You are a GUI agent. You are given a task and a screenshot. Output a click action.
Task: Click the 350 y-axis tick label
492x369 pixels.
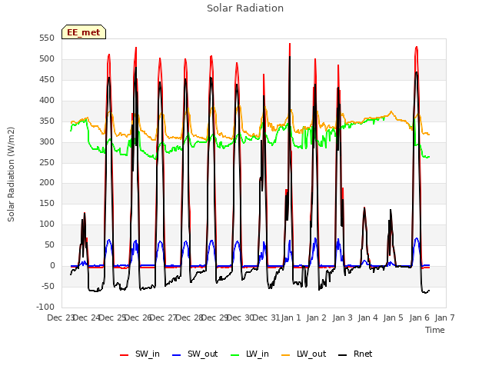tap(47, 121)
